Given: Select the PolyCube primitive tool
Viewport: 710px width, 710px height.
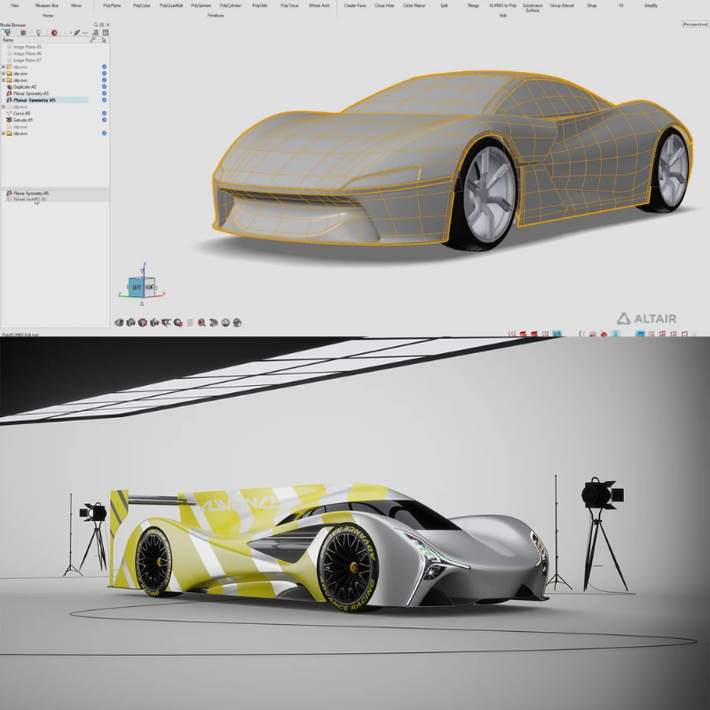Looking at the screenshot, I should click(141, 5).
